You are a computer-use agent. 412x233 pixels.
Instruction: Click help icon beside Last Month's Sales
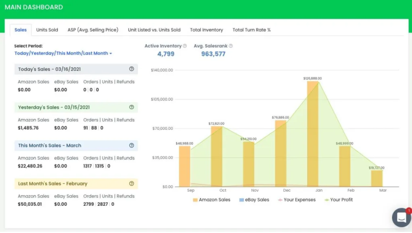point(132,184)
